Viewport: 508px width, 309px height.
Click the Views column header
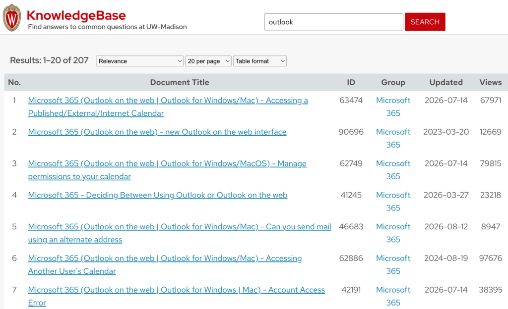491,82
